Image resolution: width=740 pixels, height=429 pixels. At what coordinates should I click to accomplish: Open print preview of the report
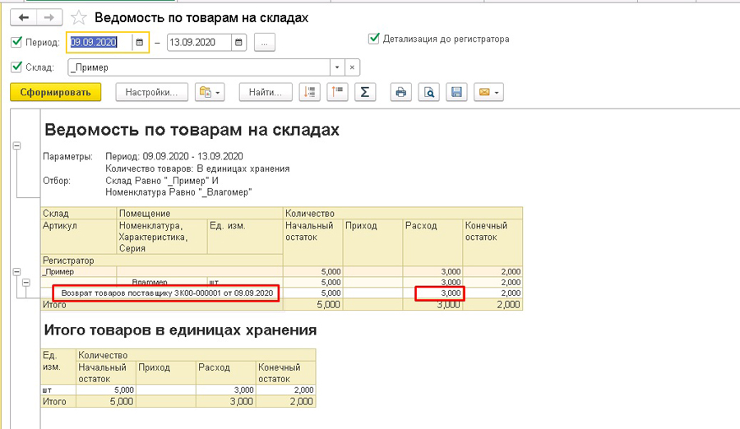pos(429,93)
